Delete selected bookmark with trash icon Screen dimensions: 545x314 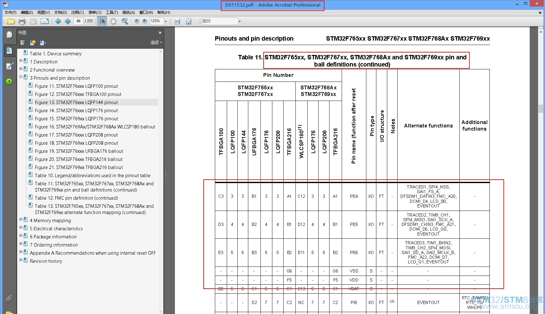[x=22, y=42]
